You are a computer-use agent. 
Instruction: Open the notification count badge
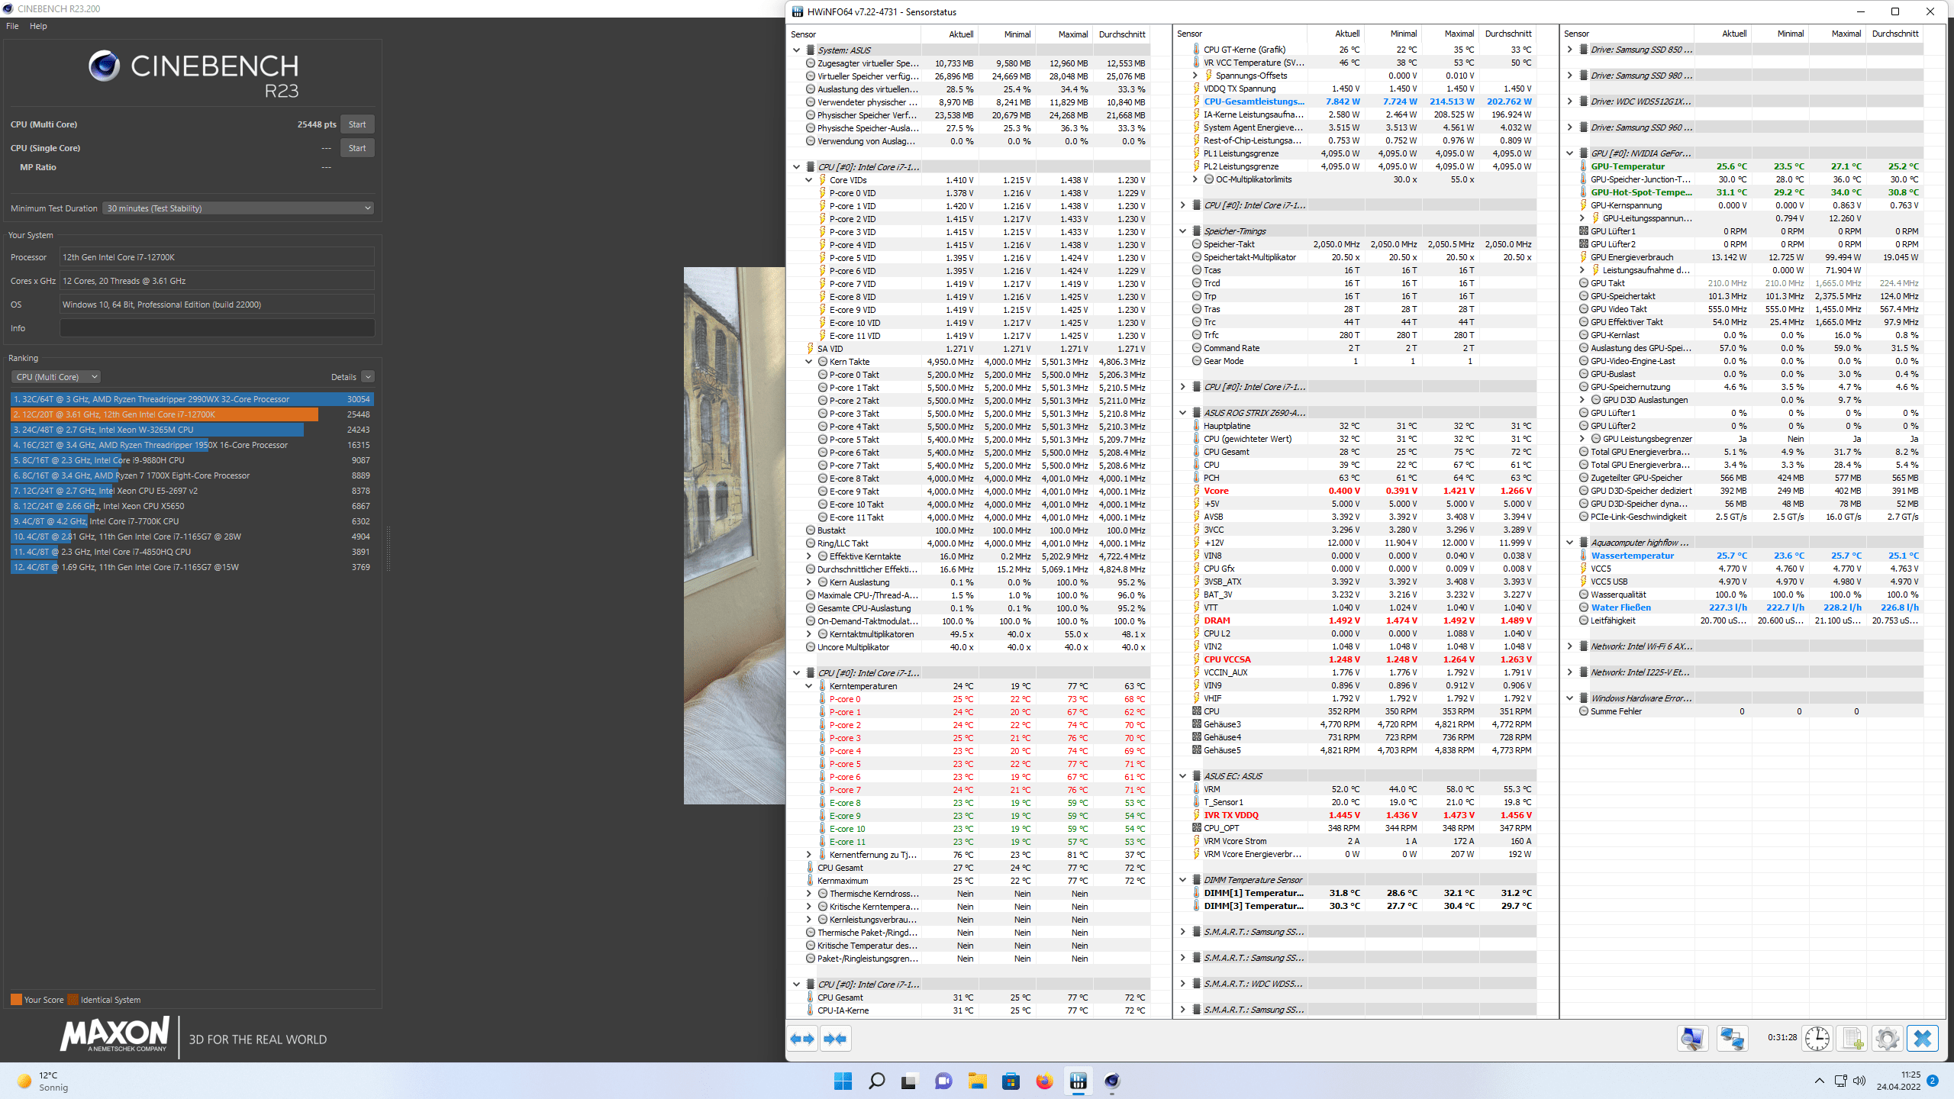point(1932,1081)
